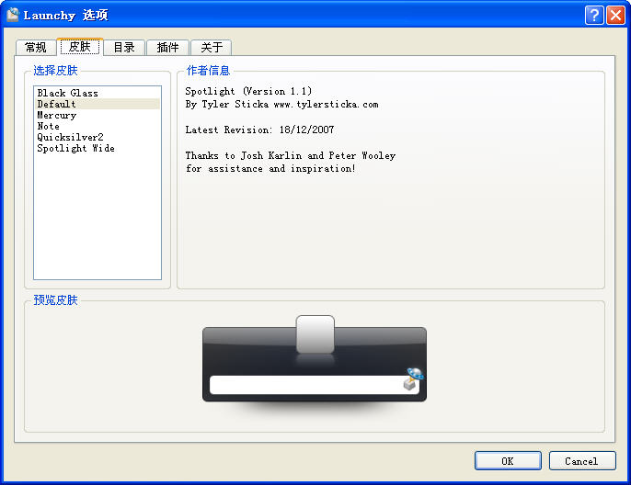Pick the Mercury skin
631x485 pixels.
coord(98,115)
